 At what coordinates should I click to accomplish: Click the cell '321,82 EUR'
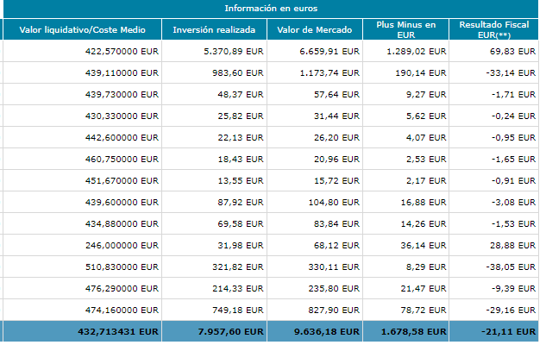214,267
